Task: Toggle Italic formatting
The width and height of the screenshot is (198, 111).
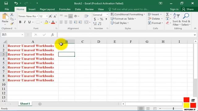Action: pos(25,22)
